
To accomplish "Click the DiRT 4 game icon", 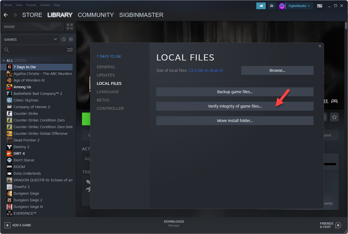I will tap(9, 154).
